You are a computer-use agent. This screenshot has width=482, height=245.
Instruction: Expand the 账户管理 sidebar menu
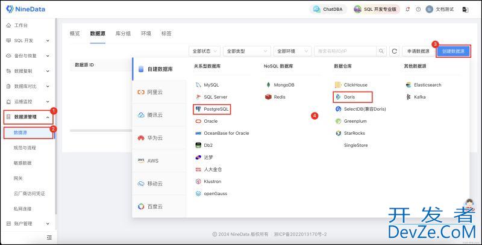coord(28,224)
